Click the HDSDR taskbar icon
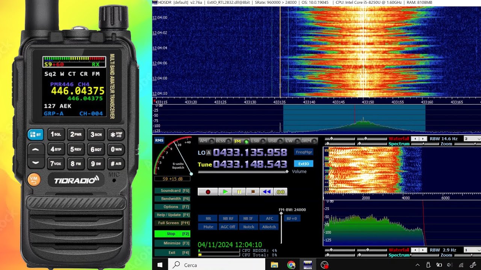 coord(308,265)
